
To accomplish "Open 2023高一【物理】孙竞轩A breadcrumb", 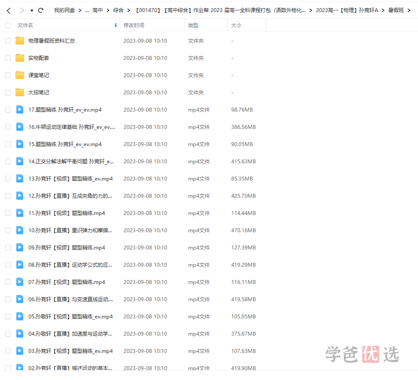I will tap(347, 10).
